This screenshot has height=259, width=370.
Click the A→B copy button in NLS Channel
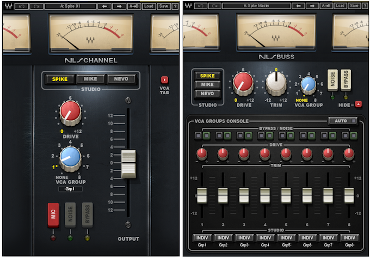click(x=134, y=7)
